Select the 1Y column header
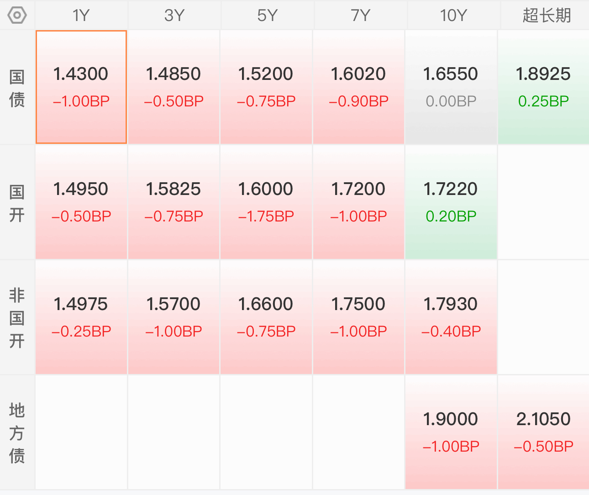Image resolution: width=589 pixels, height=495 pixels. coord(81,16)
